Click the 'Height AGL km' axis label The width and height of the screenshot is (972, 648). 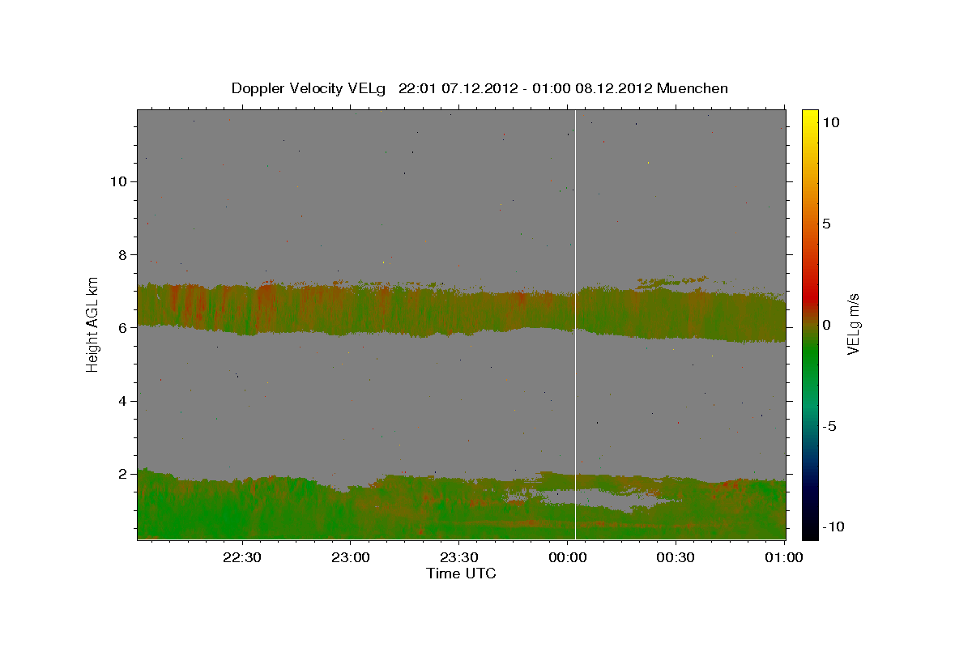pyautogui.click(x=93, y=324)
